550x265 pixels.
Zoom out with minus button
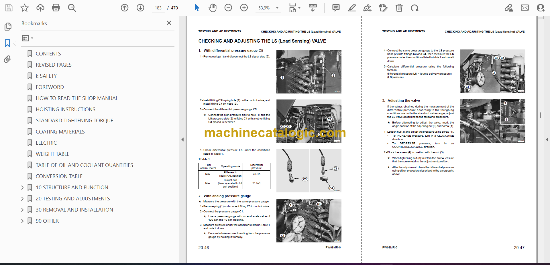228,8
